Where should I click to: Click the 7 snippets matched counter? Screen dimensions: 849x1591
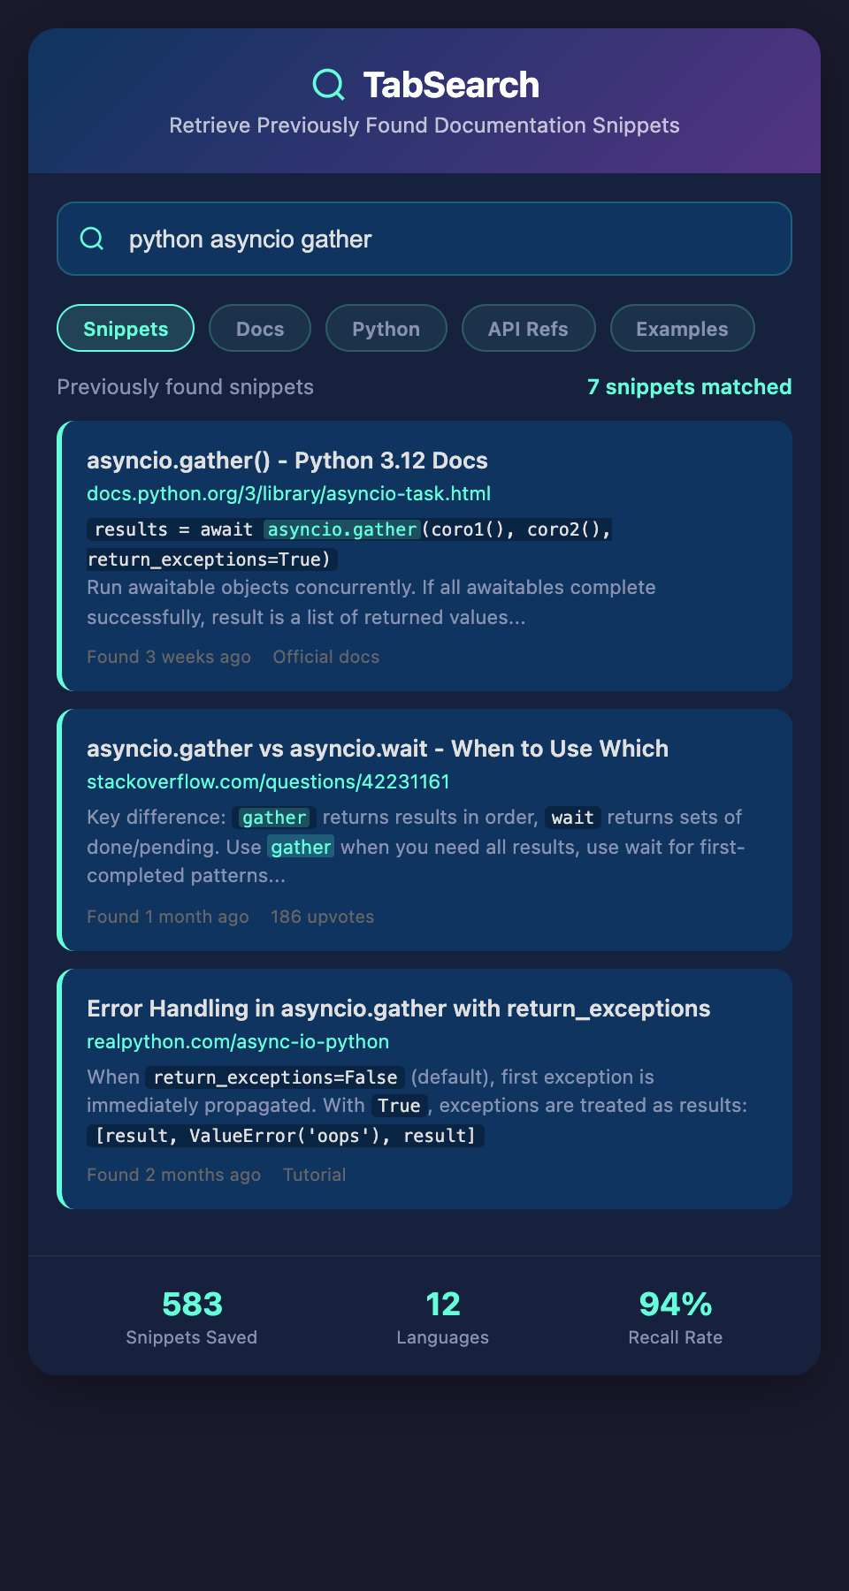point(689,387)
